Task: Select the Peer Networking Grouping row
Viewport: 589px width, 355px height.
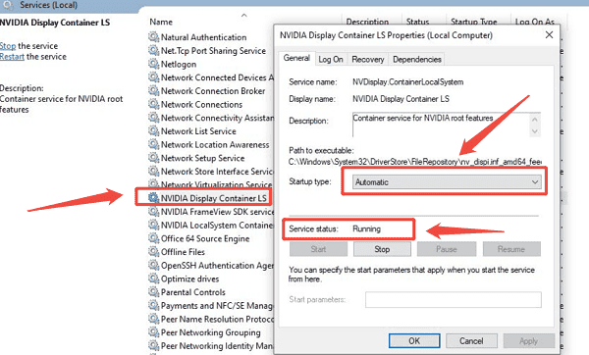Action: pos(210,332)
